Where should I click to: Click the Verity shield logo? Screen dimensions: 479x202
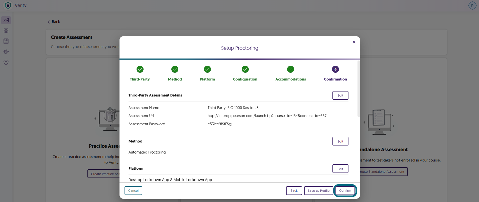[8, 5]
